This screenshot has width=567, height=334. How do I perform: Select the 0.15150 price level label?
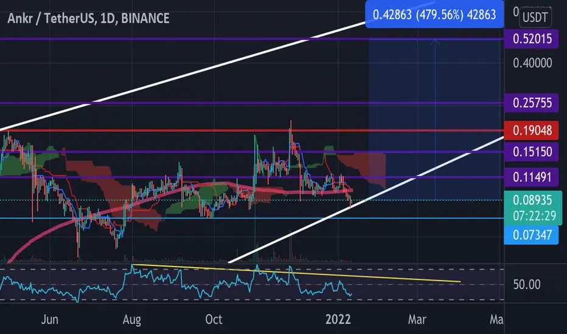pyautogui.click(x=532, y=152)
